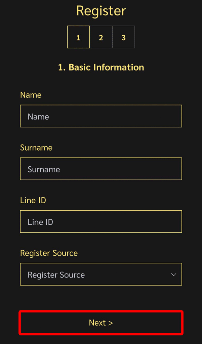Click the "Line ID" placeholder text in the box

40,222
